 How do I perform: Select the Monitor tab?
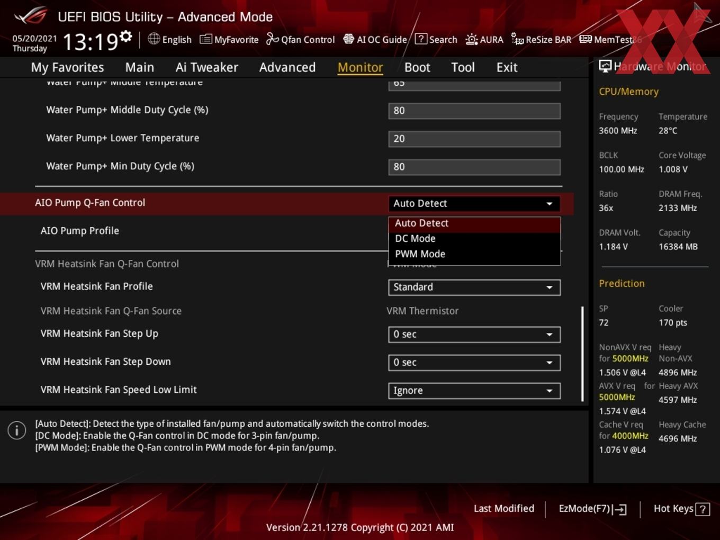tap(361, 67)
